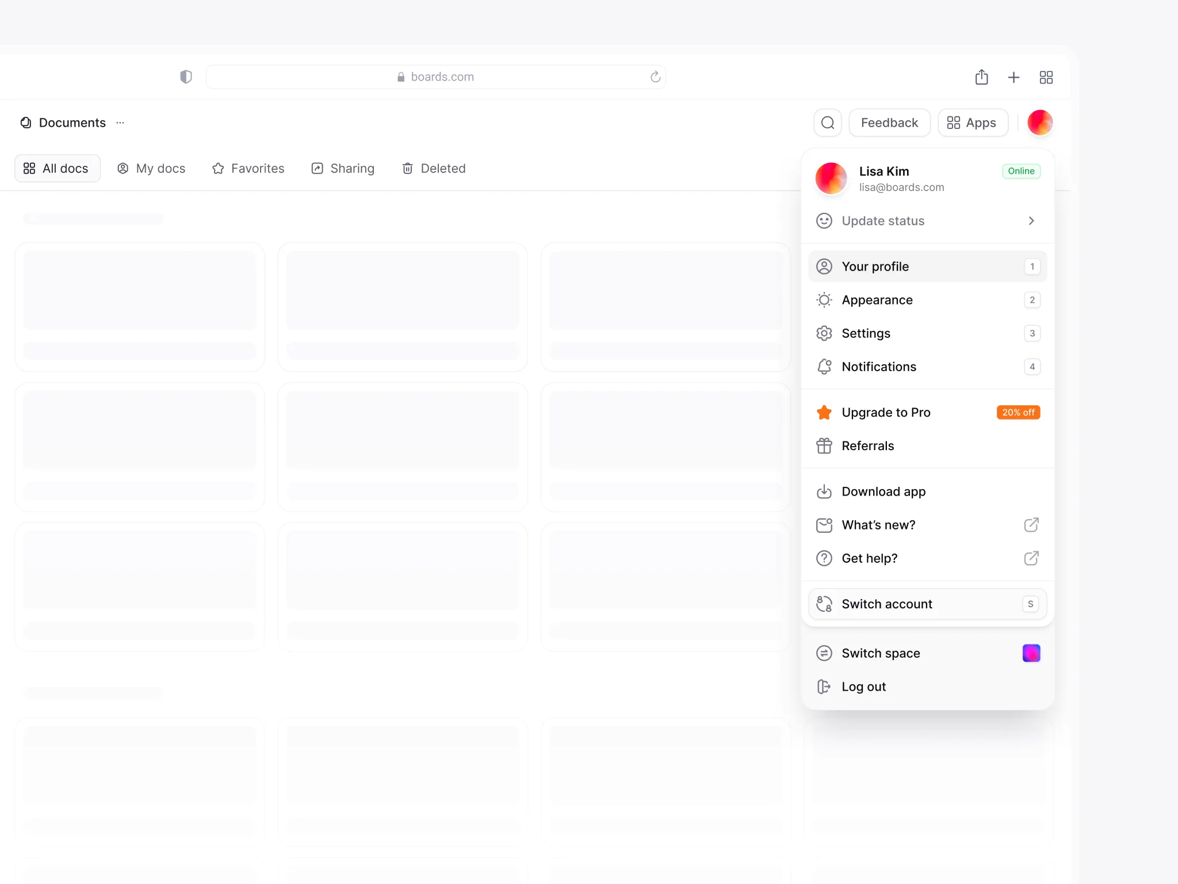1178x884 pixels.
Task: Open the Feedback button
Action: (x=889, y=123)
